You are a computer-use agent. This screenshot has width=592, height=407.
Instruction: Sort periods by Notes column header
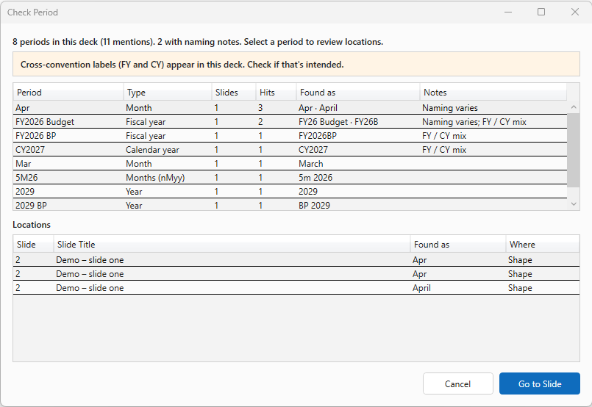[493, 93]
